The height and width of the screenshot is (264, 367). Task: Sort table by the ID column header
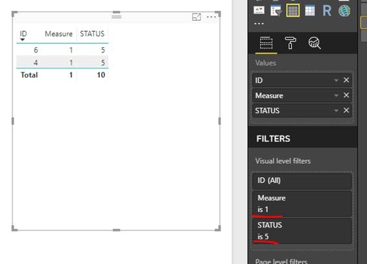tap(23, 34)
